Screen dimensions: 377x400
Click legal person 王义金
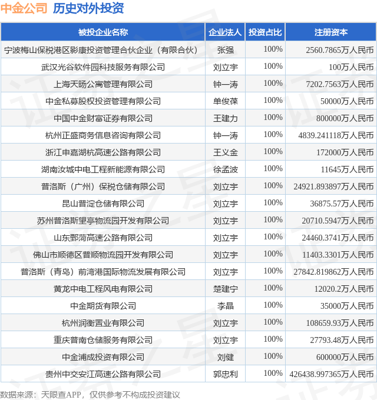(225, 152)
